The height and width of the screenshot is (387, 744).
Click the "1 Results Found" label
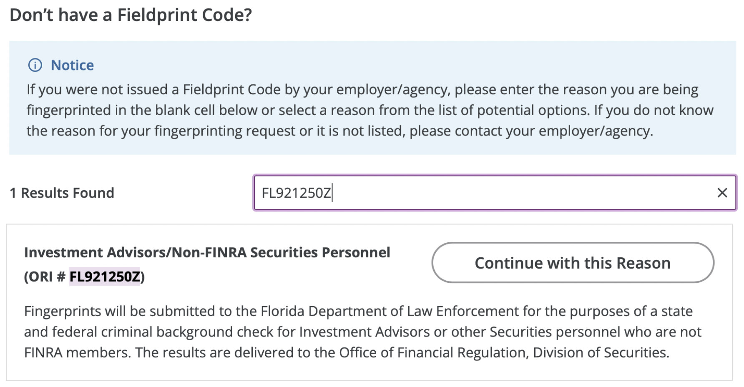(62, 193)
